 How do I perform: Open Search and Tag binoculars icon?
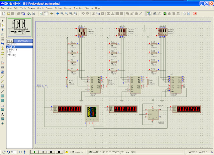[x=154, y=14]
